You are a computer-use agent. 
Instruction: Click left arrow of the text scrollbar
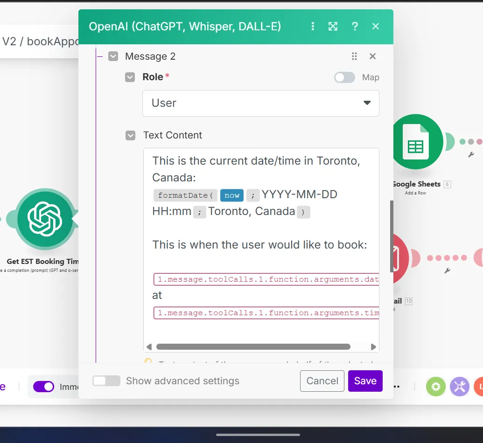click(149, 347)
